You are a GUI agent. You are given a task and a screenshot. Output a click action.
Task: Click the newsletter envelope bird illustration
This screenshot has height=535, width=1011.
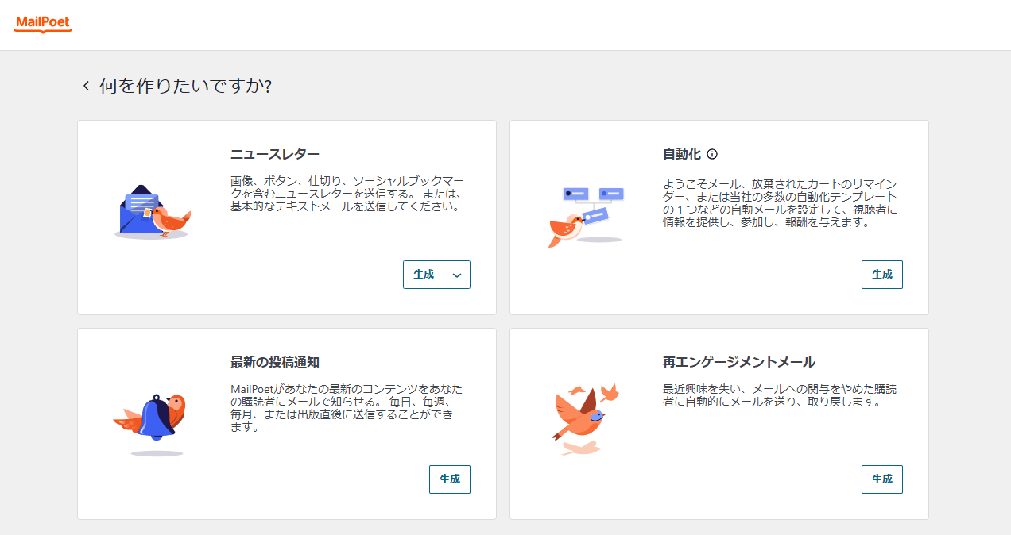point(152,212)
